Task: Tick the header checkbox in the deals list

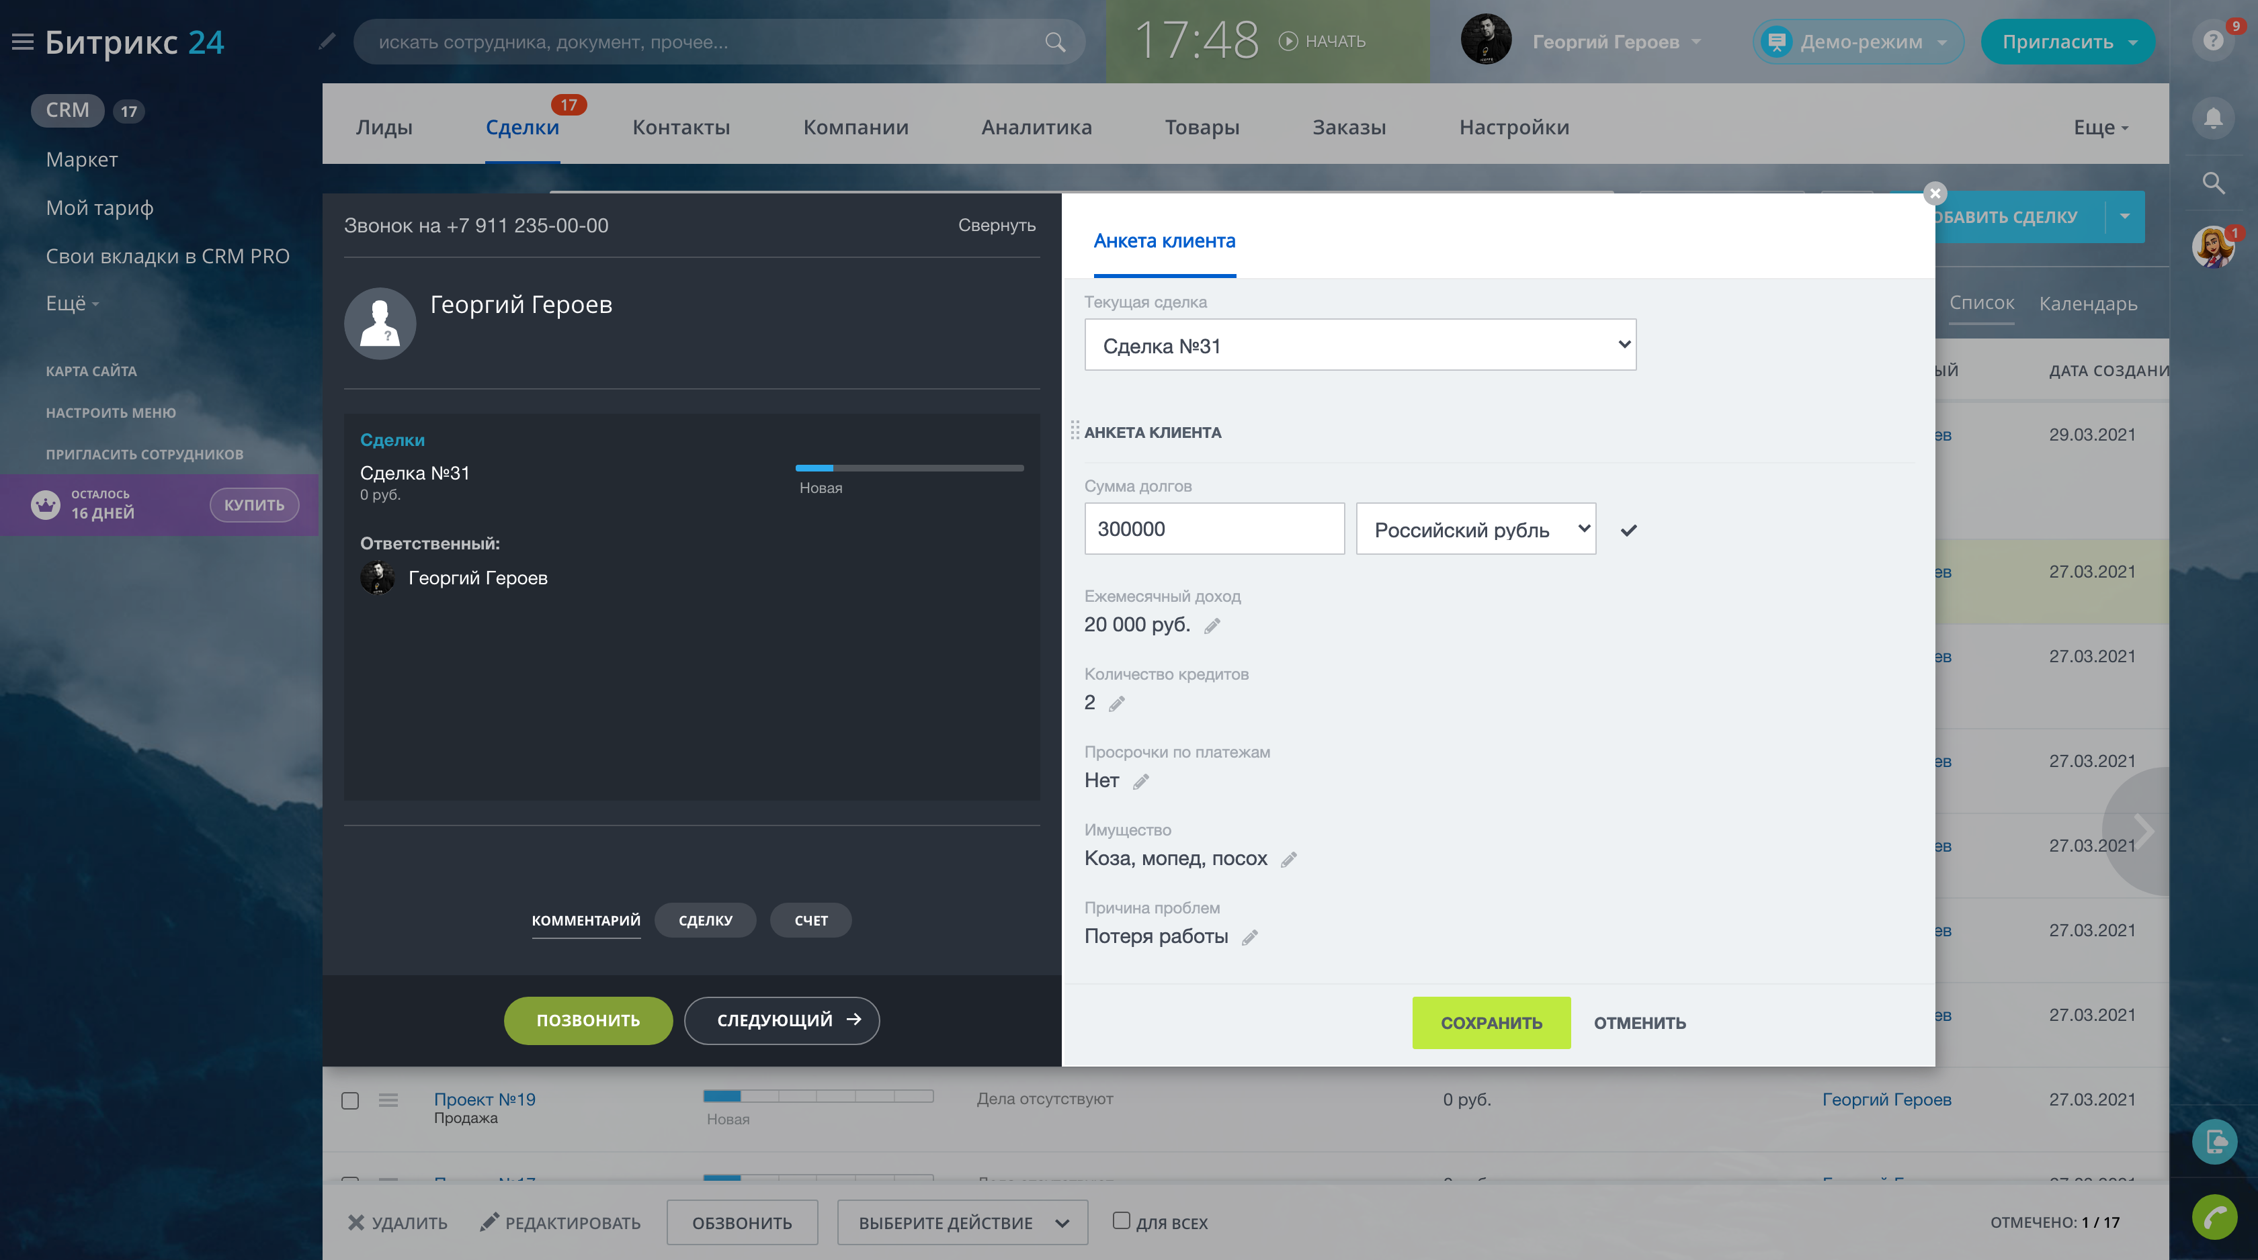Action: [351, 370]
